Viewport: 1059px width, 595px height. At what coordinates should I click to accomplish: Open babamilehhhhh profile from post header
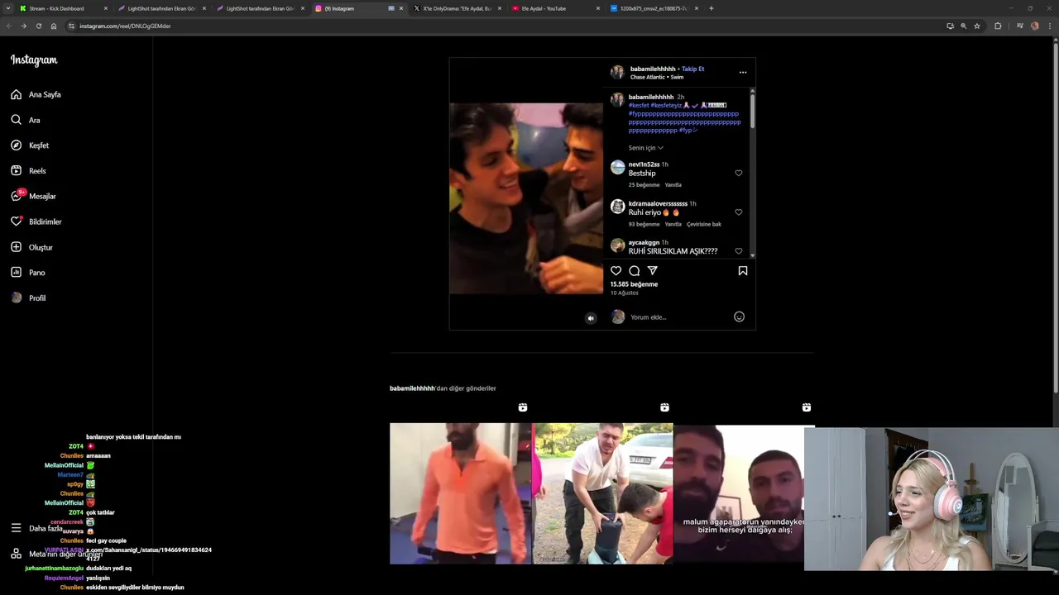click(653, 69)
